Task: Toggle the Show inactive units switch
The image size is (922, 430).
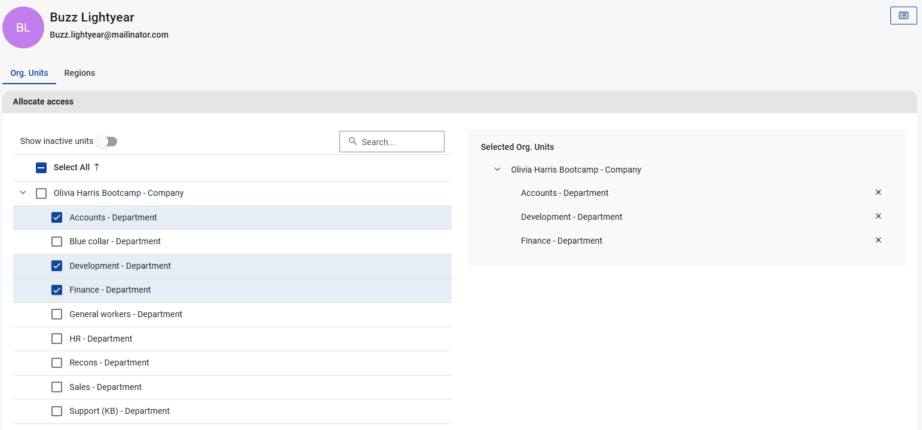Action: [x=107, y=142]
